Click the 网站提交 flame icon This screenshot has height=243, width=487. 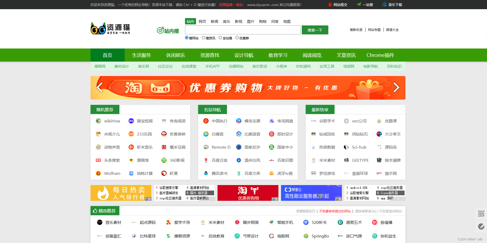point(330,4)
